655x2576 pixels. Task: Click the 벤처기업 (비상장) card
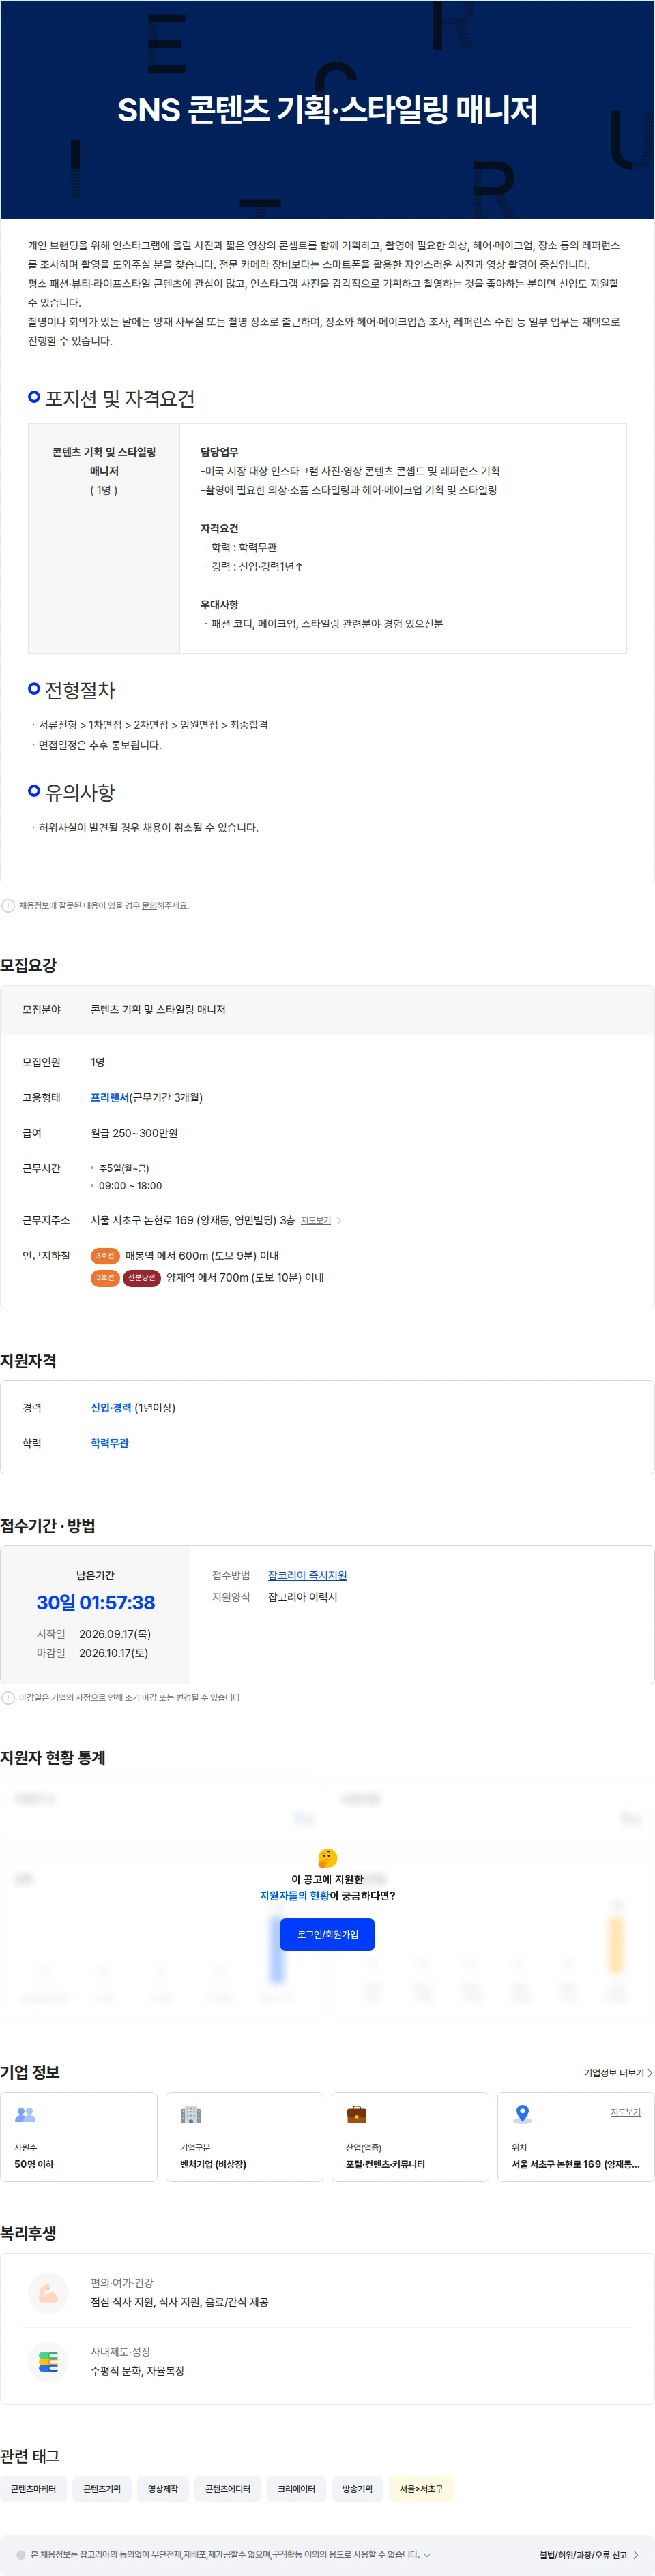click(x=244, y=2137)
